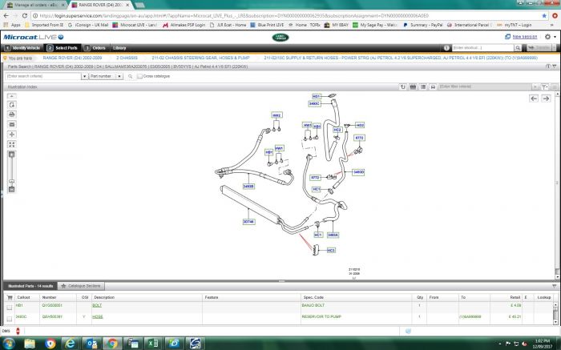Click callout 3493B on the diagram
The width and height of the screenshot is (561, 350).
pos(248,187)
